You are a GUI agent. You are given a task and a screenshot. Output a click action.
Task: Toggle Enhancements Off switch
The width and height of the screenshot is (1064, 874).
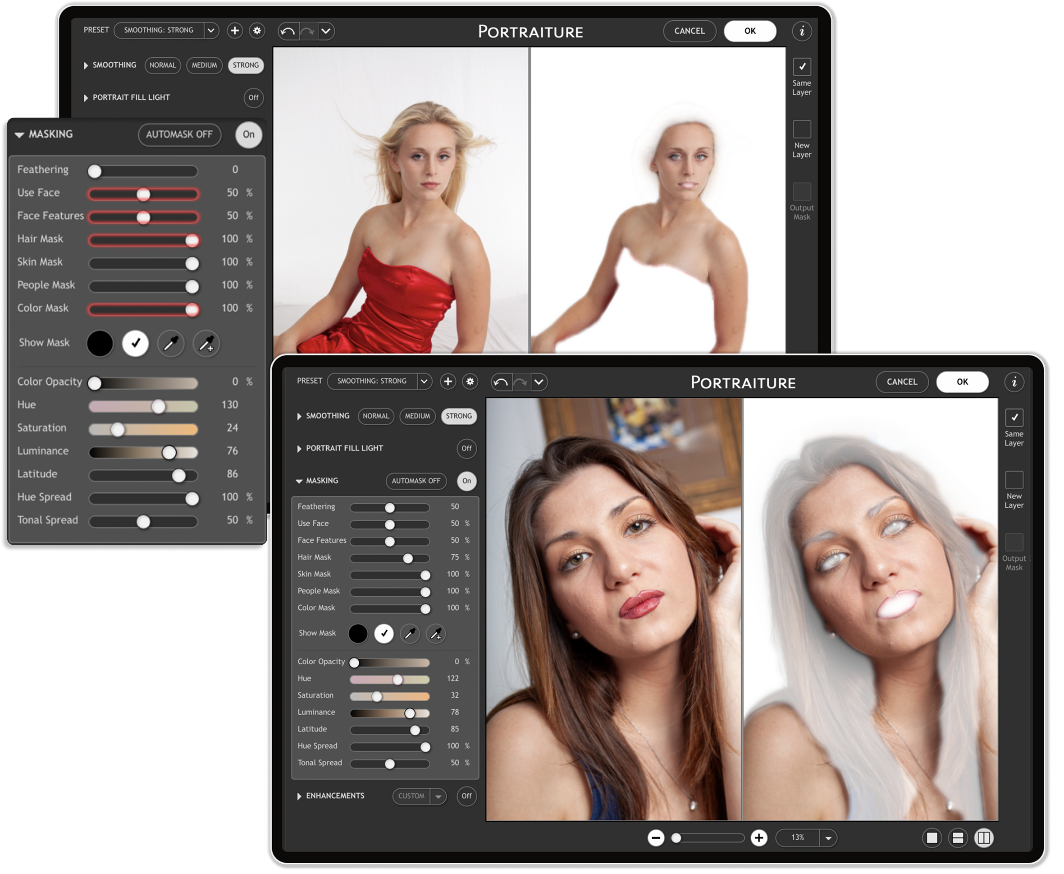(466, 796)
